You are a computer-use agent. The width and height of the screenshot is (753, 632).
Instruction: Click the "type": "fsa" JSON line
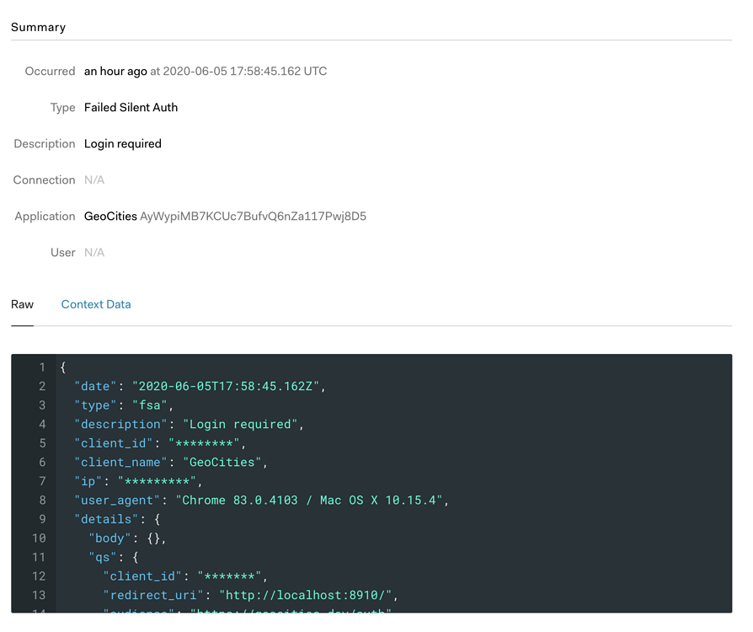pos(124,405)
